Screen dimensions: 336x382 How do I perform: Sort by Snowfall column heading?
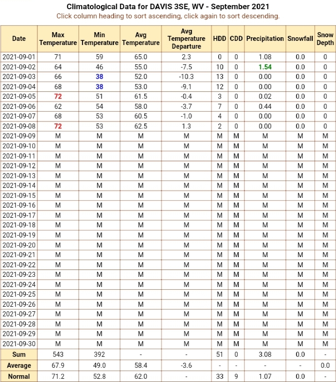click(x=300, y=39)
